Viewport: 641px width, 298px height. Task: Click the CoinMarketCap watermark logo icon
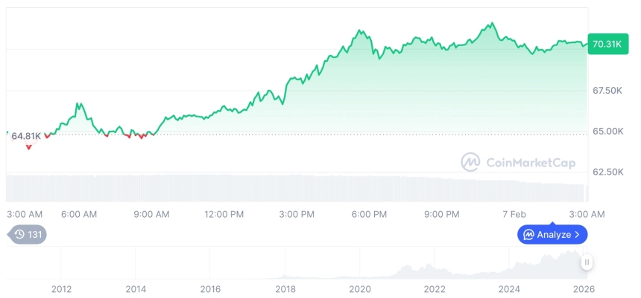click(470, 162)
